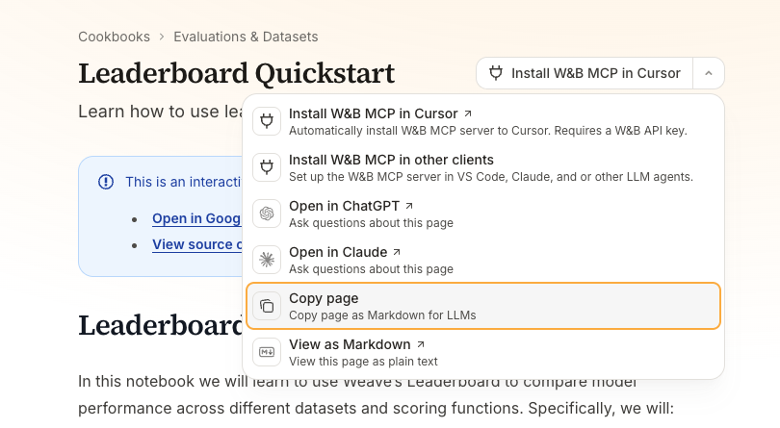
Task: Click the Leaderboard Quickstart page heading
Action: (x=236, y=73)
